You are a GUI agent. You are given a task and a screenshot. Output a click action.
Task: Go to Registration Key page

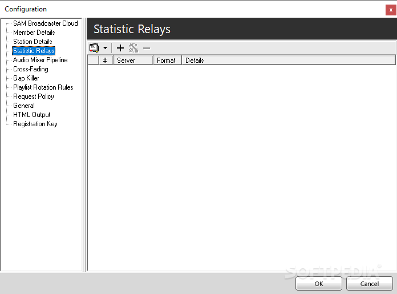(35, 124)
